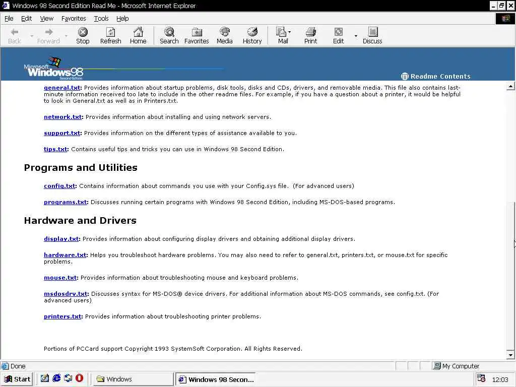Click the Done status bar text
516x387 pixels.
click(x=18, y=366)
